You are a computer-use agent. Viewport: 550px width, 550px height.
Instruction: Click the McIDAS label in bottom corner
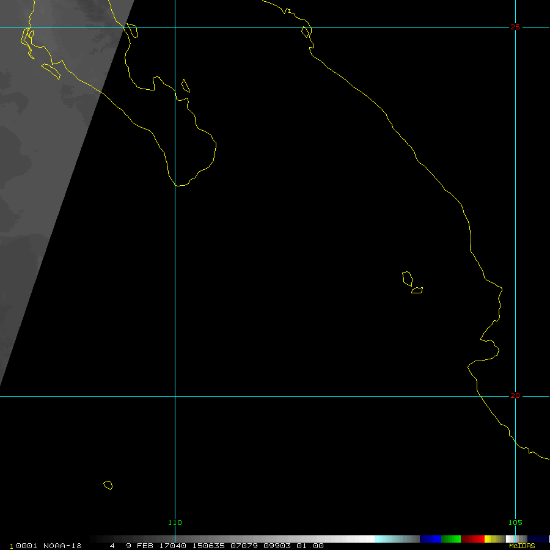(x=521, y=546)
